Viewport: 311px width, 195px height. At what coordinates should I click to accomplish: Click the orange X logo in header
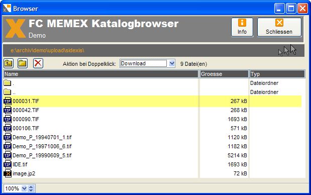[15, 28]
